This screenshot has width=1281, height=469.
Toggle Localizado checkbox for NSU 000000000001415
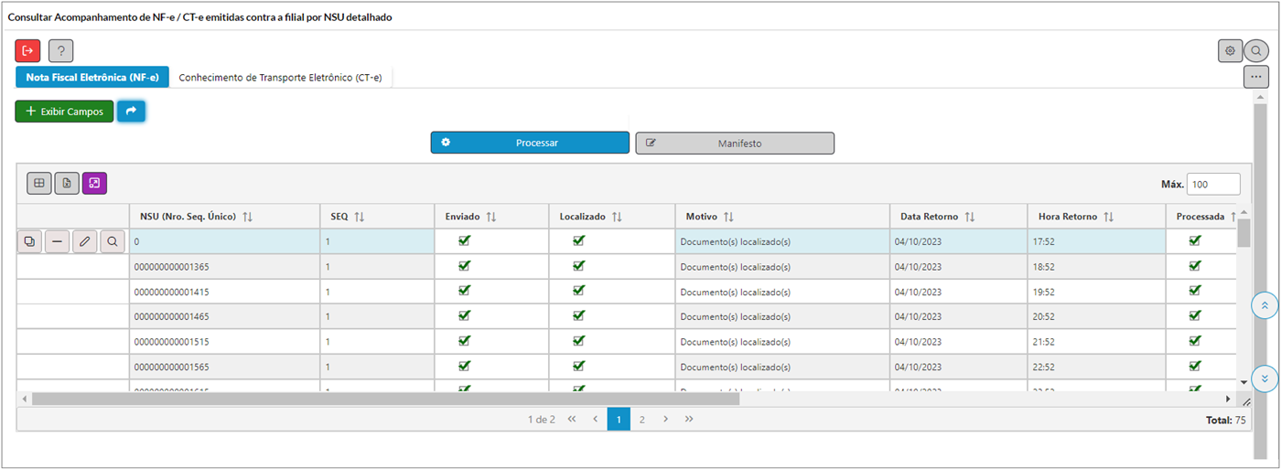578,291
